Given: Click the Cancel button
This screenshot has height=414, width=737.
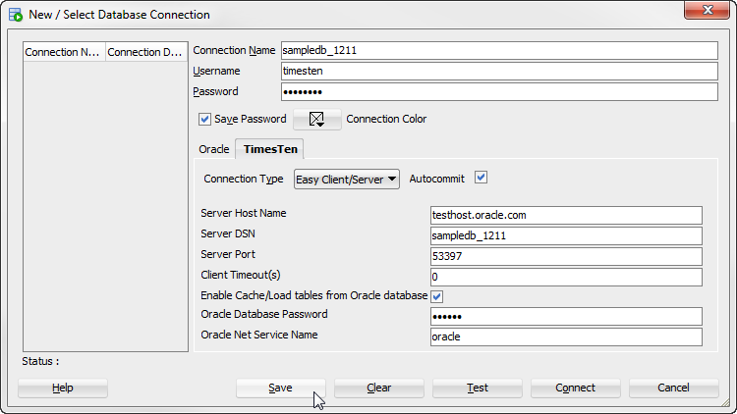Looking at the screenshot, I should [x=673, y=388].
